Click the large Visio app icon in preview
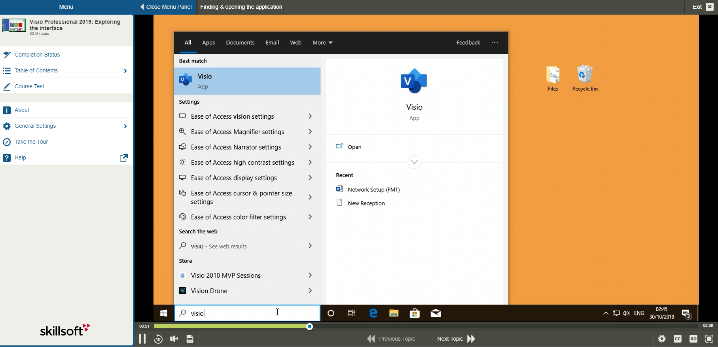 [414, 81]
